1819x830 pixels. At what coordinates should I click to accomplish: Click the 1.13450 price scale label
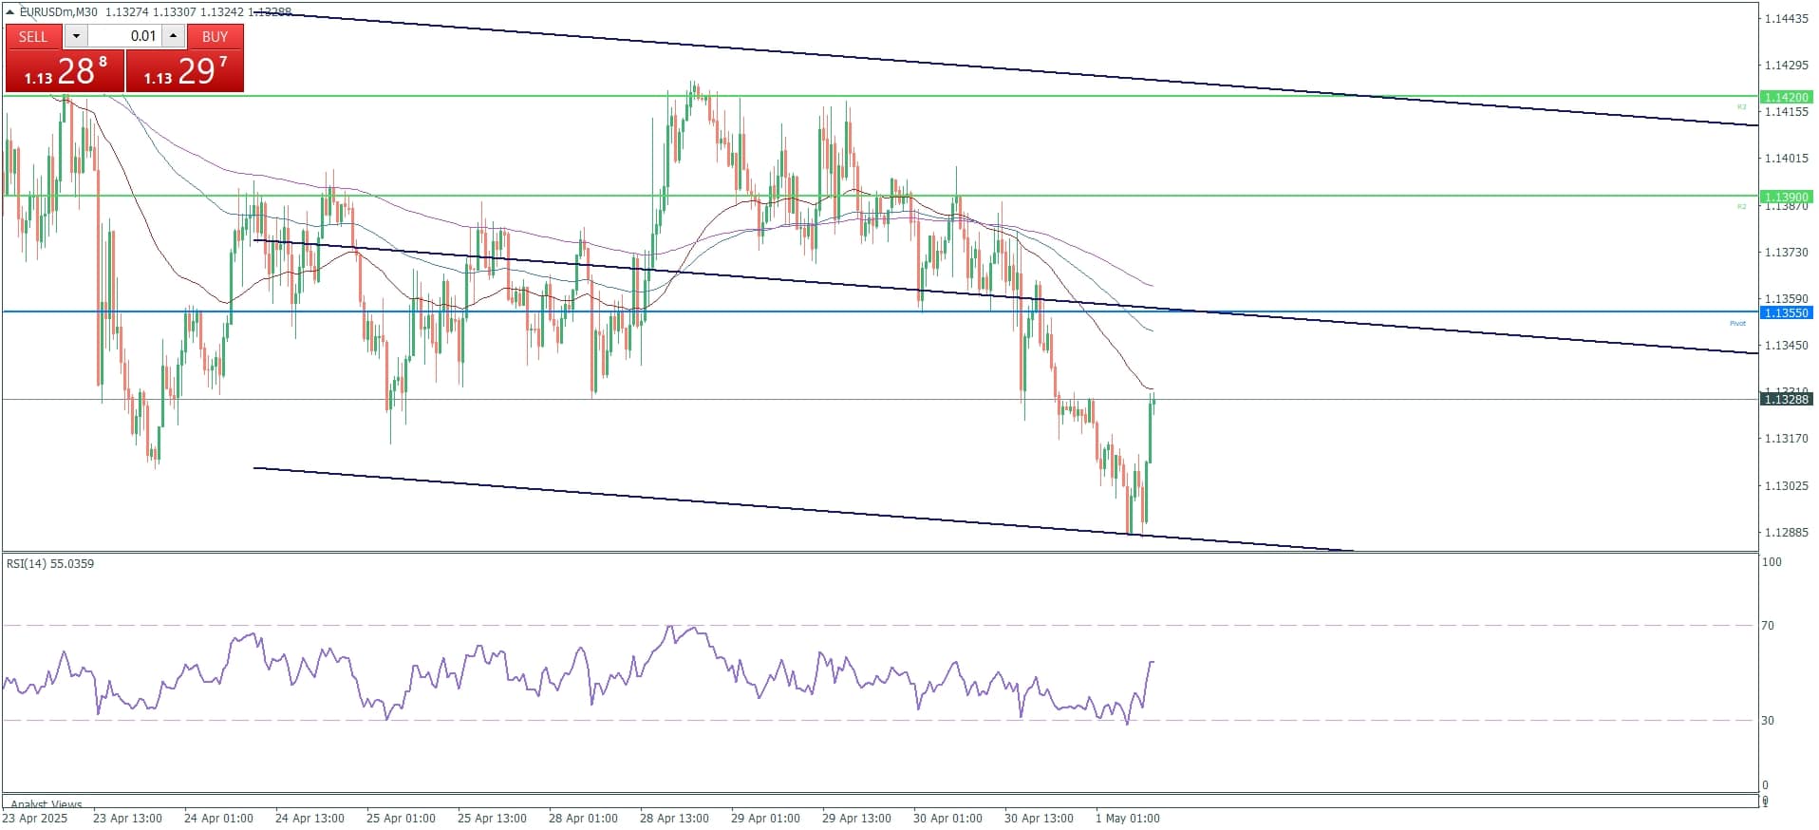tap(1786, 345)
